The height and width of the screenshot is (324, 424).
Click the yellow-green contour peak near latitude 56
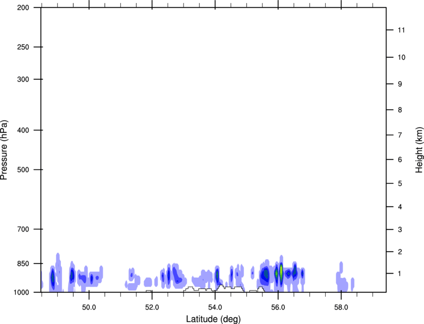click(281, 270)
